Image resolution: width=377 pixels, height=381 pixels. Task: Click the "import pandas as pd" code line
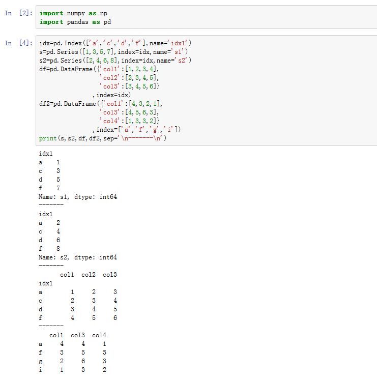click(75, 22)
